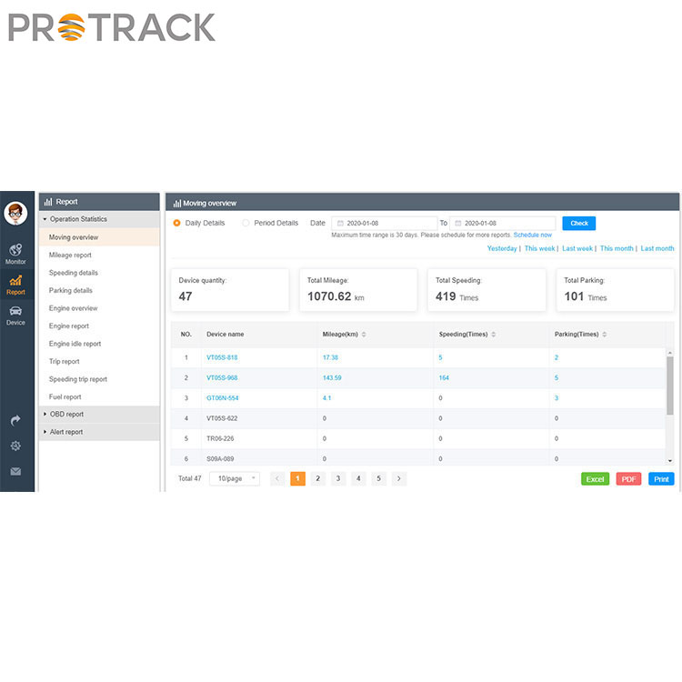Click the share arrow icon in sidebar
This screenshot has height=682, width=682.
pos(15,420)
